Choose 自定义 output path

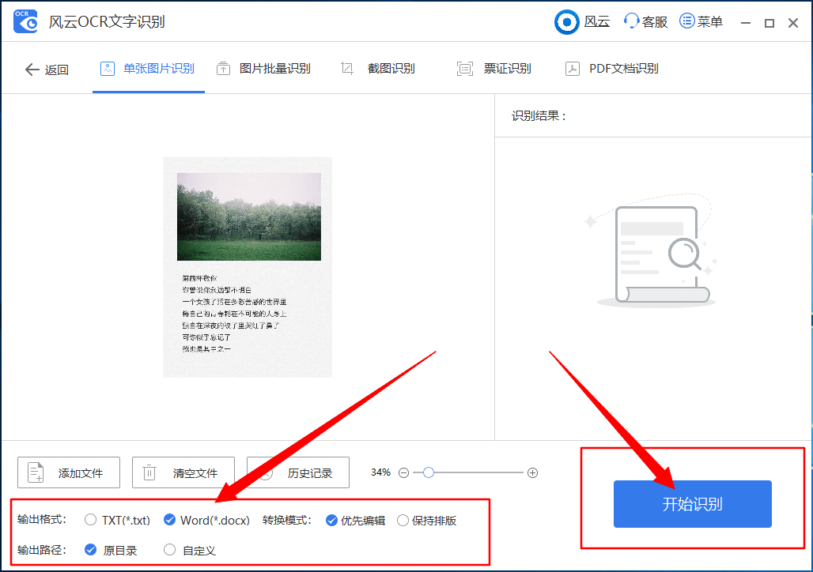170,549
